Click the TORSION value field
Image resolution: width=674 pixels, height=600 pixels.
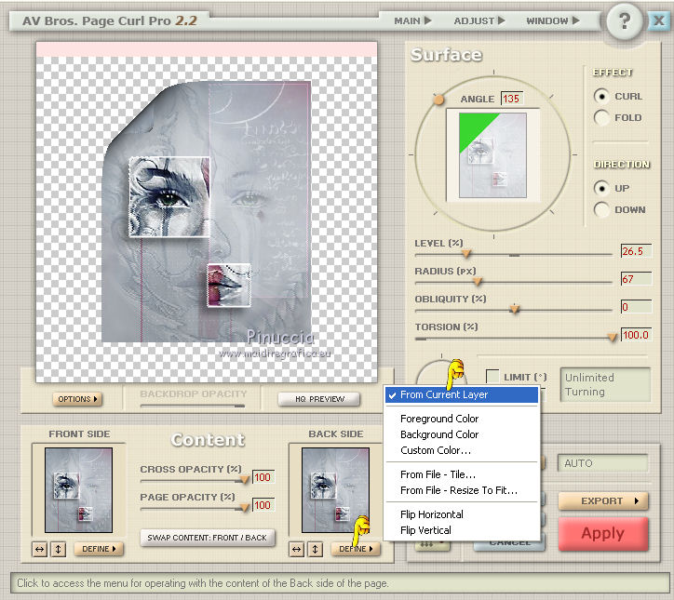636,335
